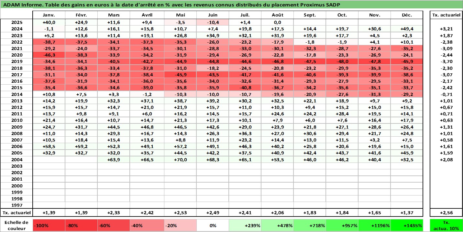
Task: Select the 2014 row label
Action: pos(17,94)
